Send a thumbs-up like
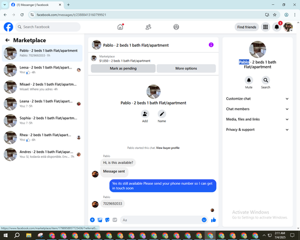The width and height of the screenshot is (300, 240). [x=214, y=220]
